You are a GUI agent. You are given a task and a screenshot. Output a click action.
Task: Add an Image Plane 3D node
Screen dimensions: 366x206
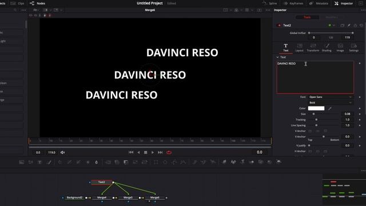224,162
